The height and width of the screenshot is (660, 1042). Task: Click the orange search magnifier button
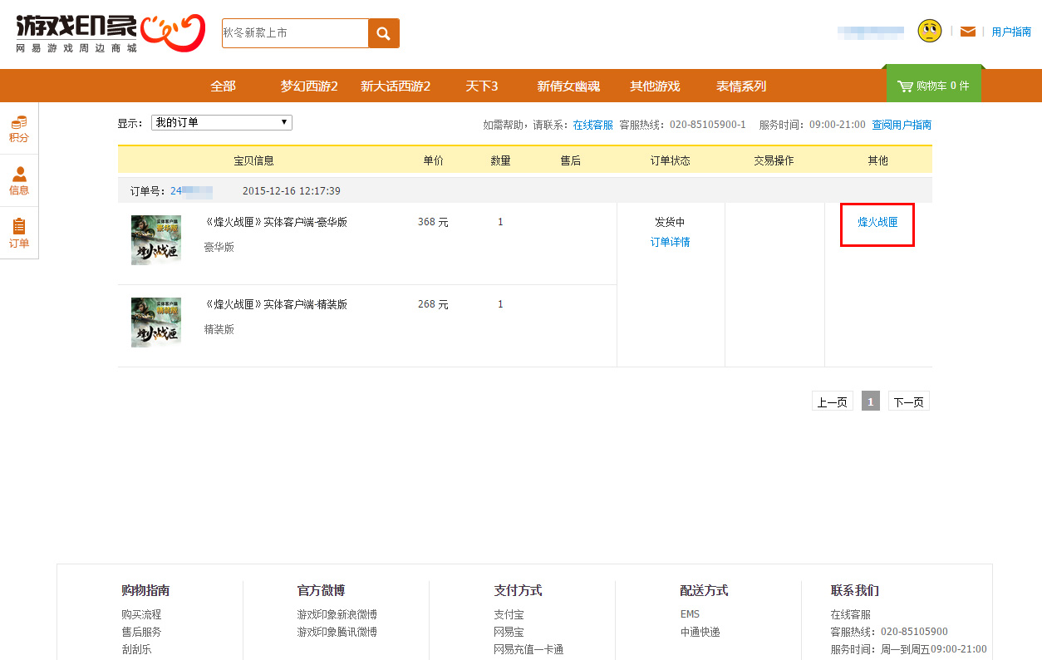point(383,33)
